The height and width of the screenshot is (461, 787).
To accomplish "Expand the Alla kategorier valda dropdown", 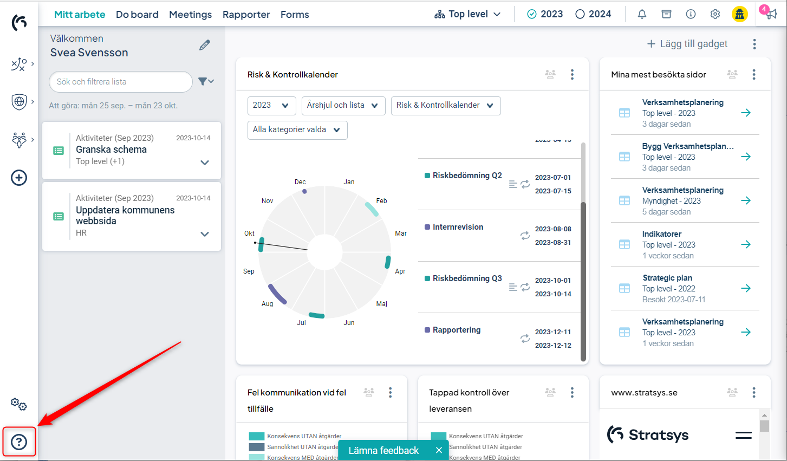I will pos(297,130).
